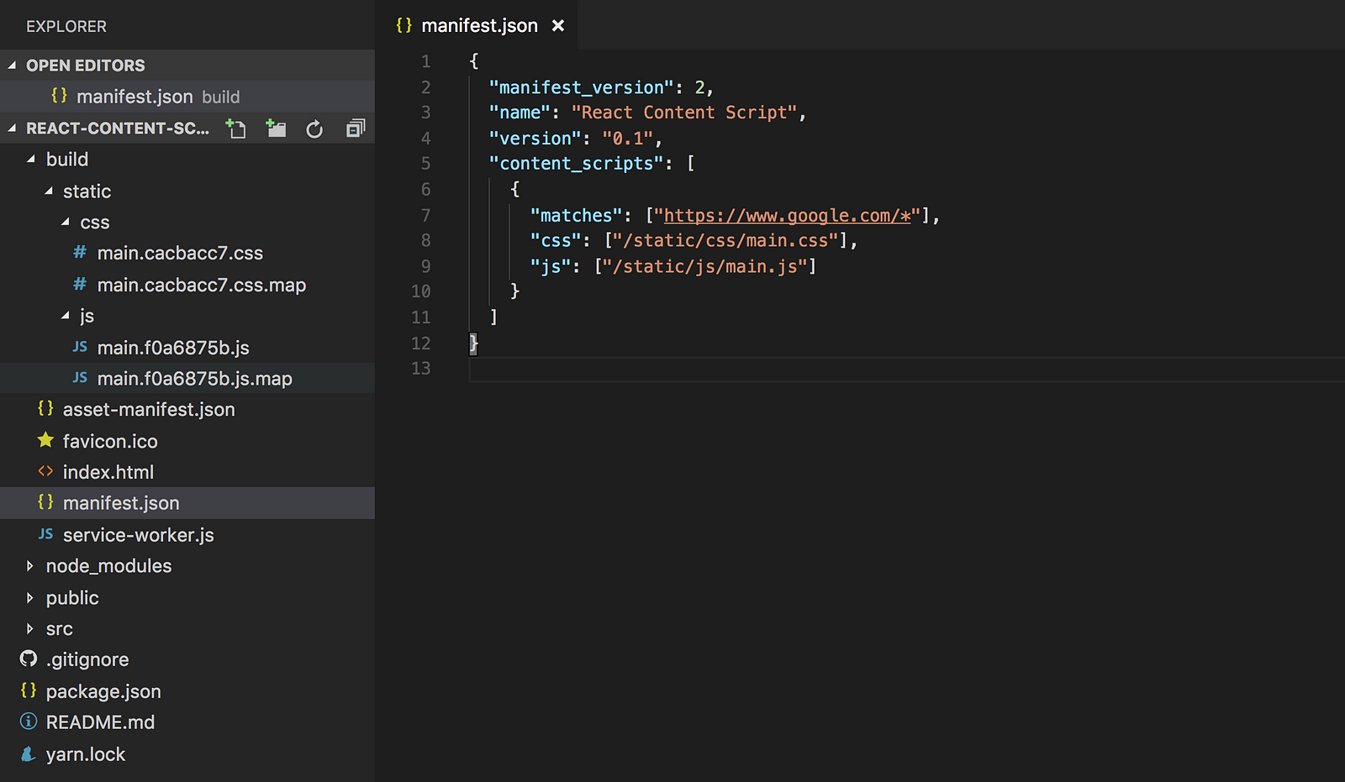Click the JS icon beside main.f0a6875b.js.map
Screen dimensions: 1345x782
click(80, 378)
